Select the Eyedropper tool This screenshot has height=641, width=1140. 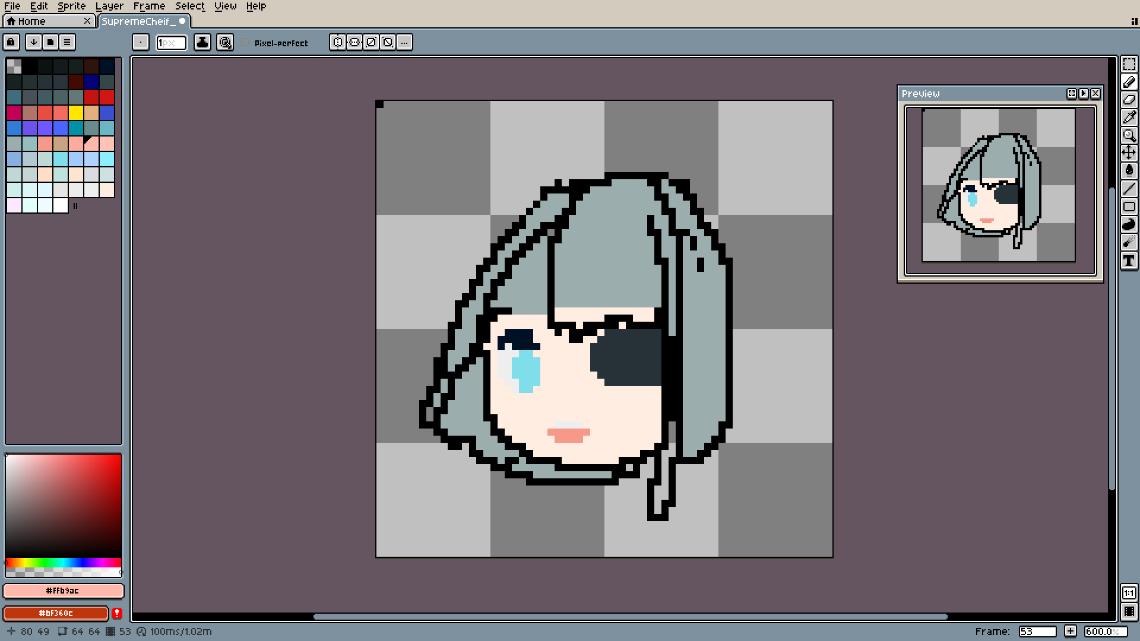click(x=1129, y=118)
